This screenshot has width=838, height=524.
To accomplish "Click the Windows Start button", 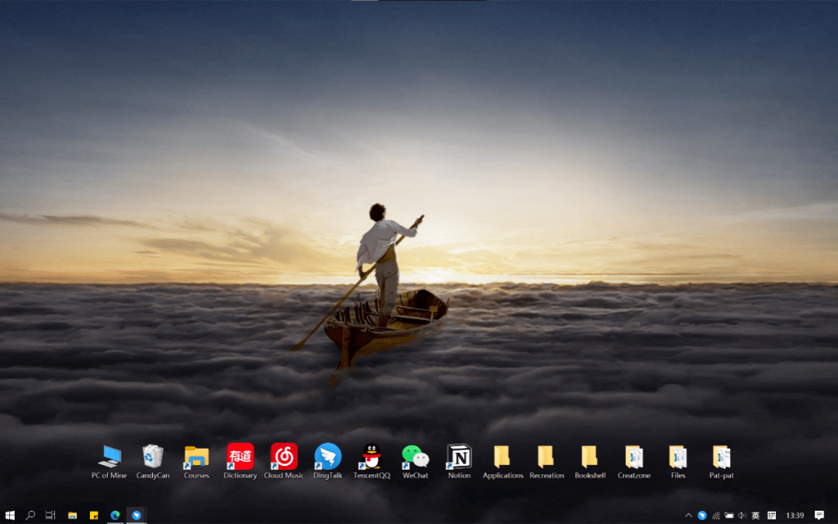I will [x=10, y=515].
